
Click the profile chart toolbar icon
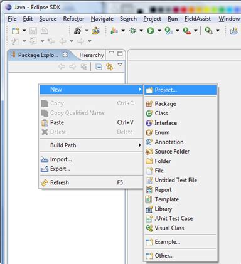pyautogui.click(x=114, y=31)
